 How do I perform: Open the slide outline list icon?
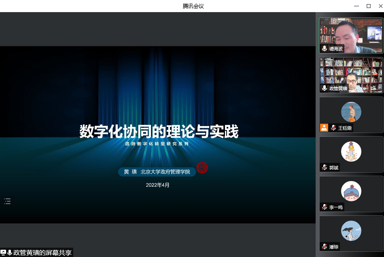[7, 201]
